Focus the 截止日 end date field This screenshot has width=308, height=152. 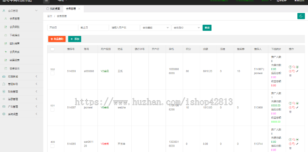click(x=93, y=28)
